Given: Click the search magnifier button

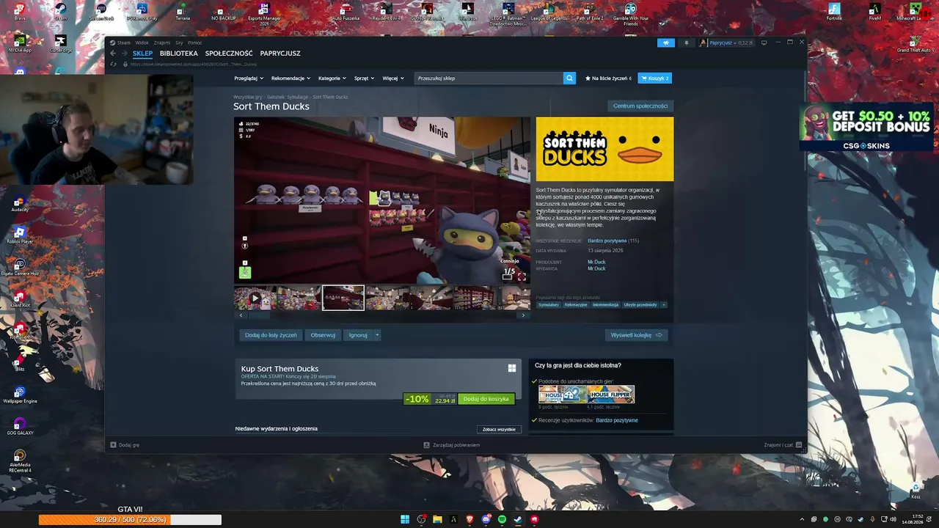Looking at the screenshot, I should click(569, 78).
